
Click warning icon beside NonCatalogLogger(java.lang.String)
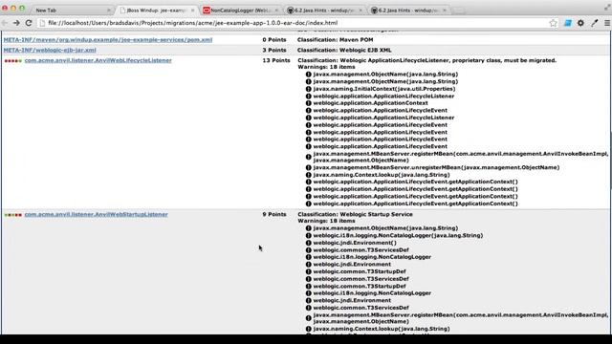pos(308,236)
